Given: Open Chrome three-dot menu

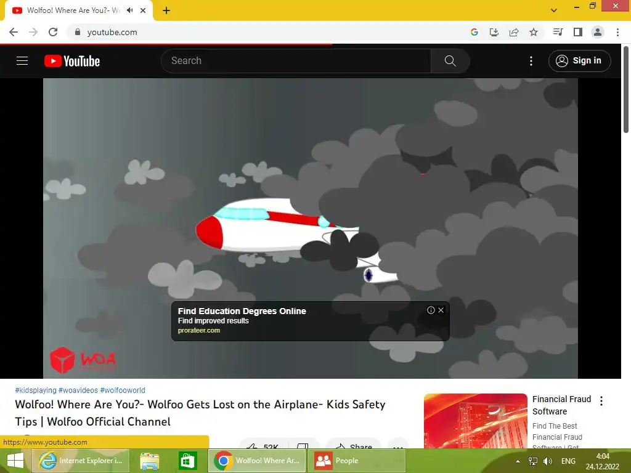Looking at the screenshot, I should (617, 32).
